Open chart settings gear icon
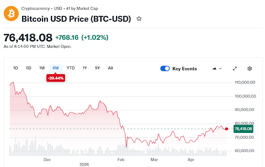The width and height of the screenshot is (265, 167). (250, 68)
